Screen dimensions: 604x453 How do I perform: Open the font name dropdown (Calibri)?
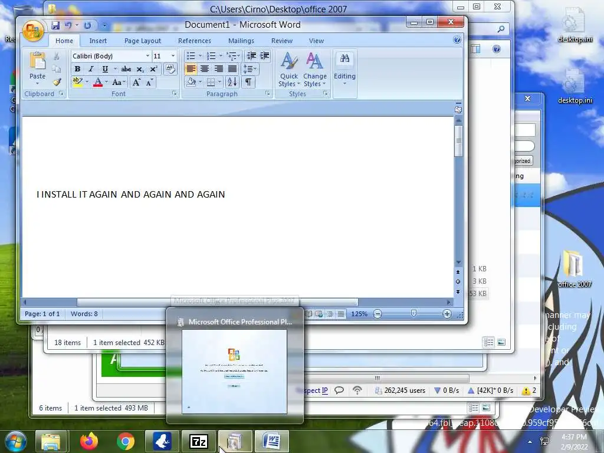tap(147, 56)
